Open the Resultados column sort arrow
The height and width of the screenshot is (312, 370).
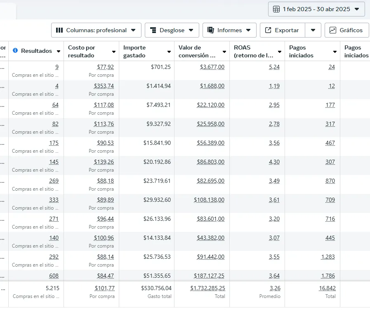click(59, 52)
